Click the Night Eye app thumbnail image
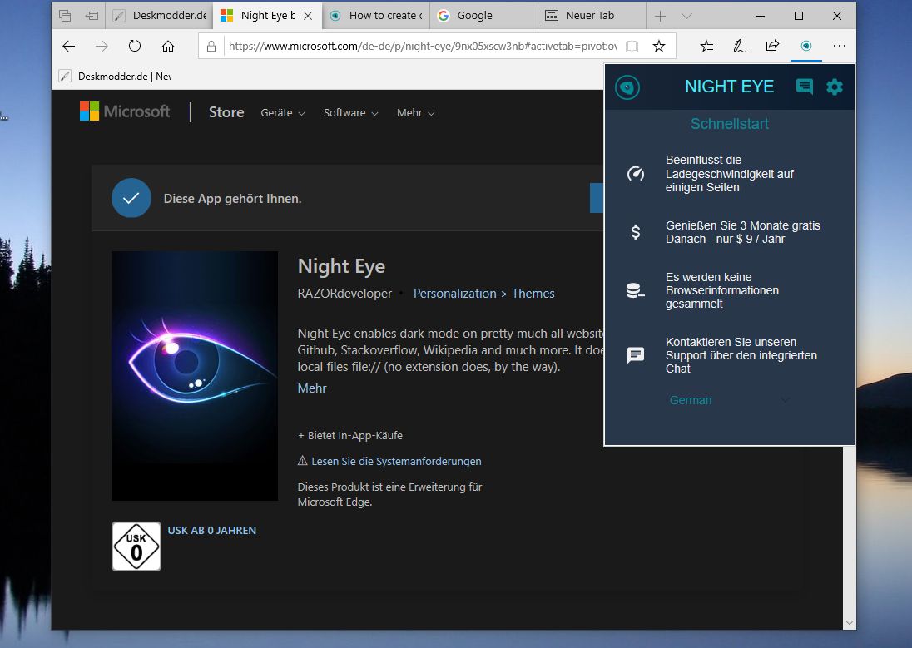The height and width of the screenshot is (648, 912). 195,376
